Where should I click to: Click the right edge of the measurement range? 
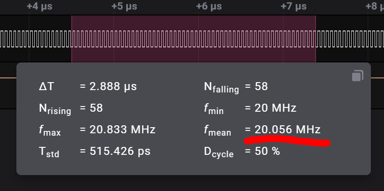316,39
